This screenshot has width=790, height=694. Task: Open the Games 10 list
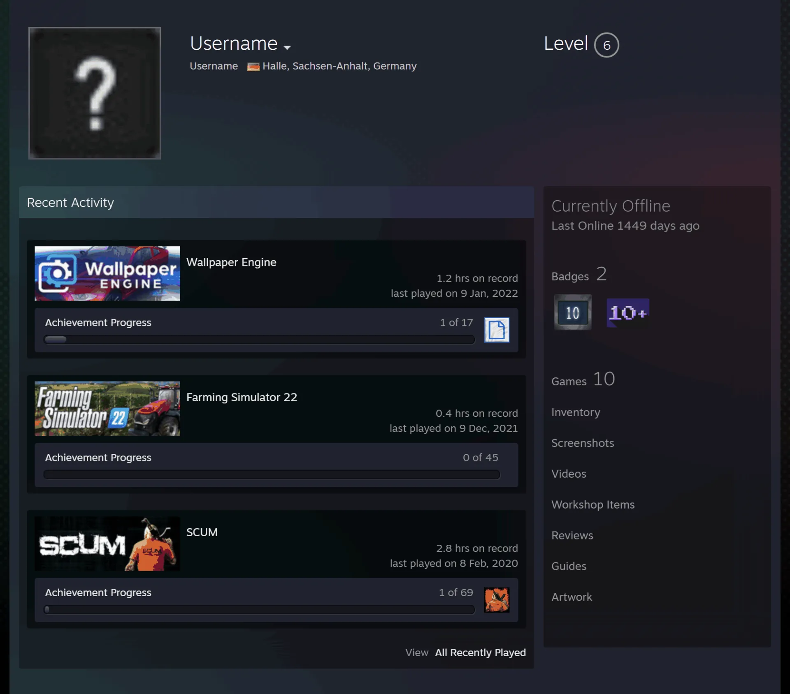point(583,379)
